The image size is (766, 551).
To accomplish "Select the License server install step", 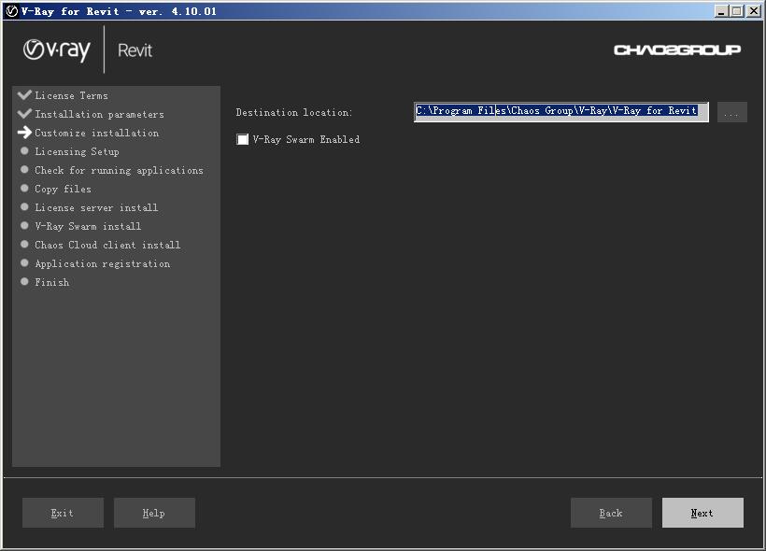I will 96,207.
